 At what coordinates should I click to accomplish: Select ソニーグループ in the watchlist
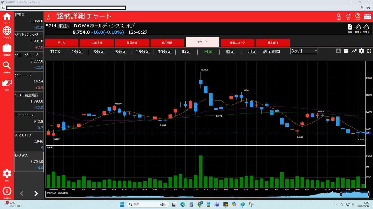[29, 61]
